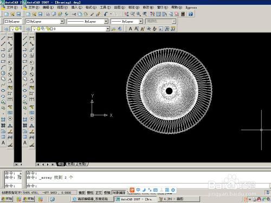The image size is (271, 203).
Task: Open the Properties palette icon
Action: click(152, 14)
